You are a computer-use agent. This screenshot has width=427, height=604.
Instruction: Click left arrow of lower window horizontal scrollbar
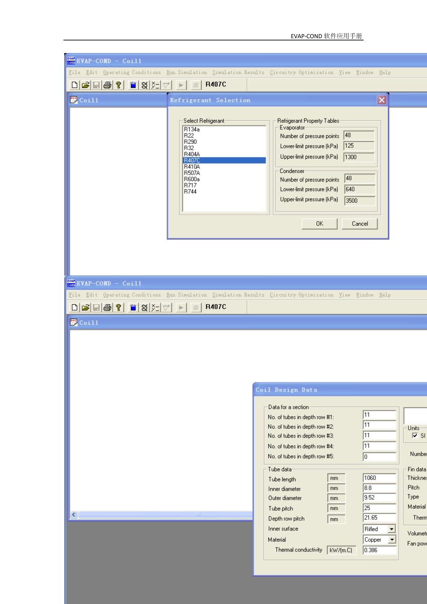pyautogui.click(x=74, y=515)
